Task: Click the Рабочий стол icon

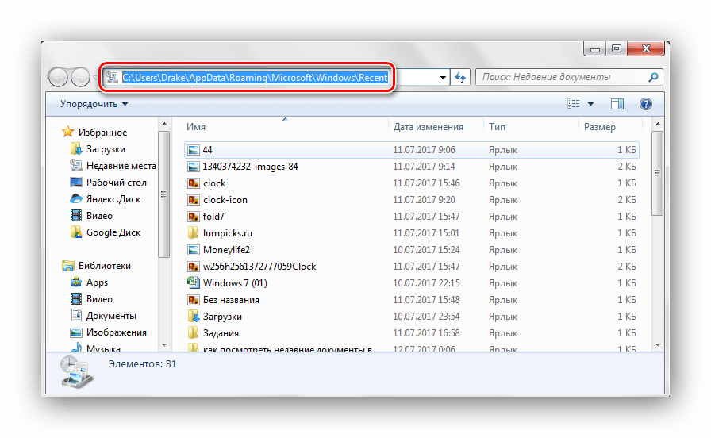Action: point(75,182)
